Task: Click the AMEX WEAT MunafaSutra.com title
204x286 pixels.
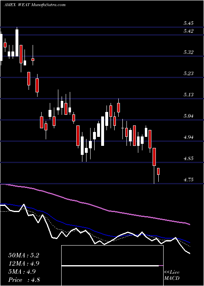Action: [x=35, y=5]
